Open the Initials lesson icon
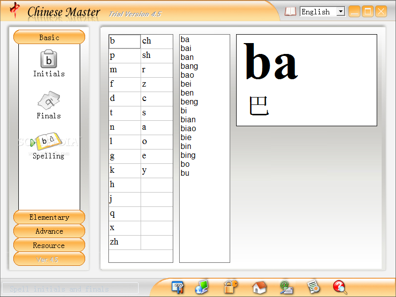This screenshot has height=297, width=396. tap(49, 59)
